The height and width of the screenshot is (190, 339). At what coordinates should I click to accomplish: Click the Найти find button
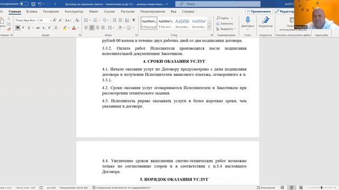[222, 18]
